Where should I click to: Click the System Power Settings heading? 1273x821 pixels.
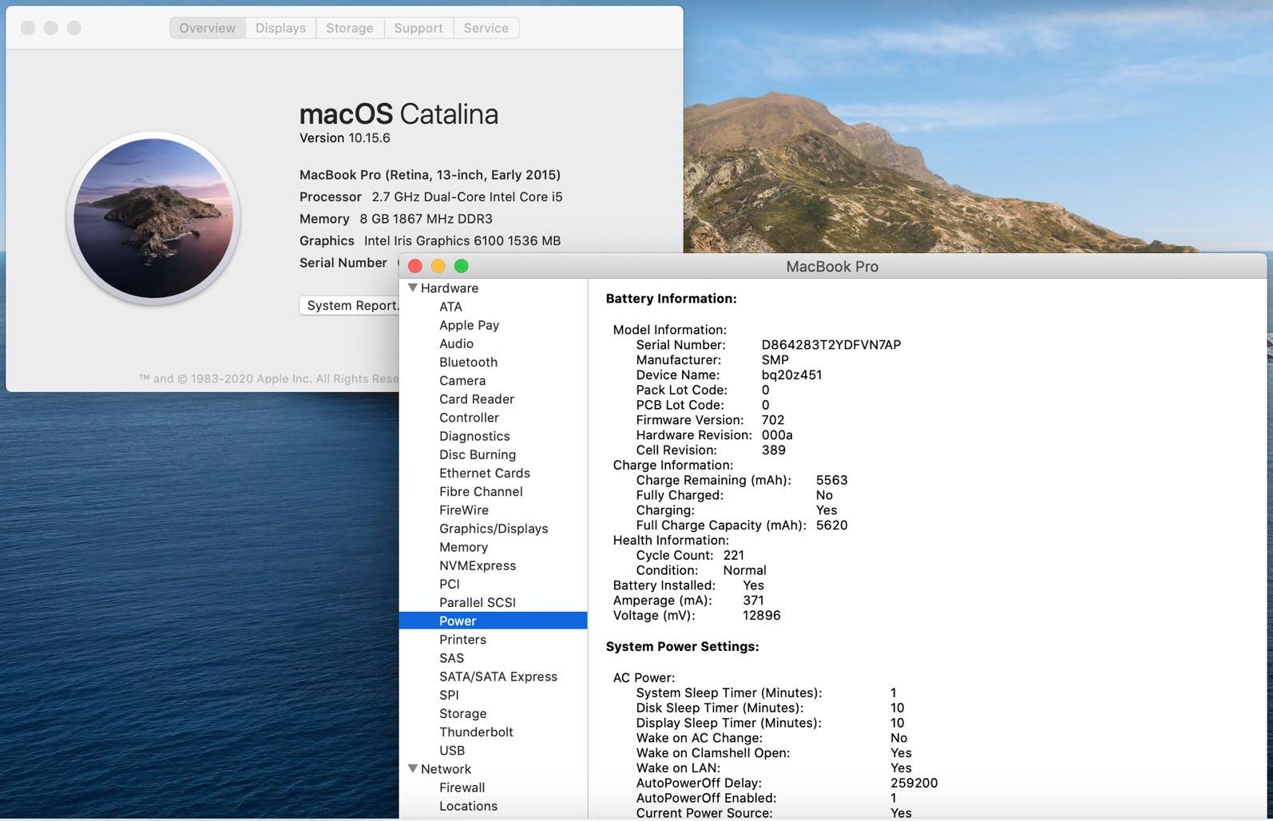coord(682,646)
